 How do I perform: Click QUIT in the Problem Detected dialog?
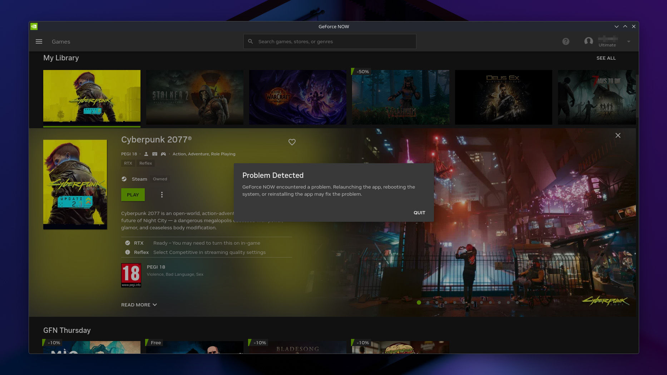419,212
